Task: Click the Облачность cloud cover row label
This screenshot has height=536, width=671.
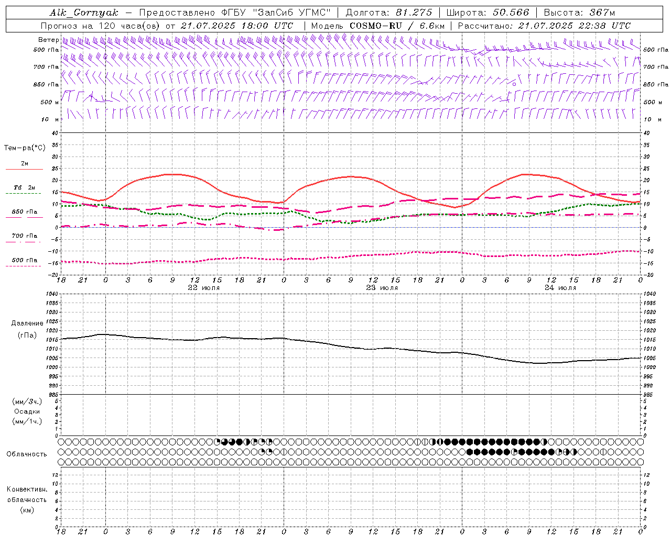Action: (27, 454)
